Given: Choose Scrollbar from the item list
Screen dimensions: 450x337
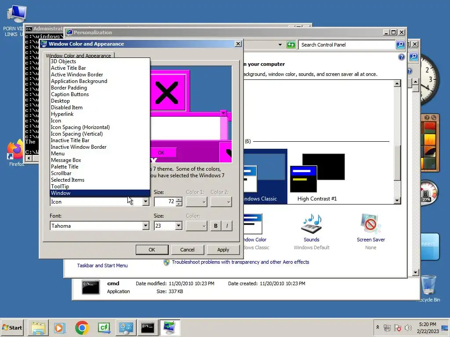Looking at the screenshot, I should click(100, 173).
